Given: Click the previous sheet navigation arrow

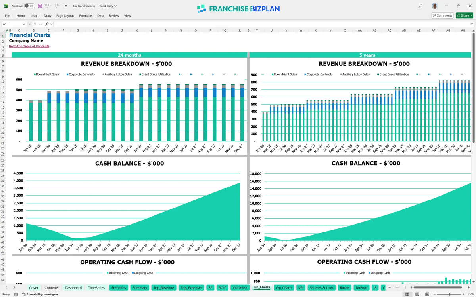Looking at the screenshot, I should pos(7,288).
